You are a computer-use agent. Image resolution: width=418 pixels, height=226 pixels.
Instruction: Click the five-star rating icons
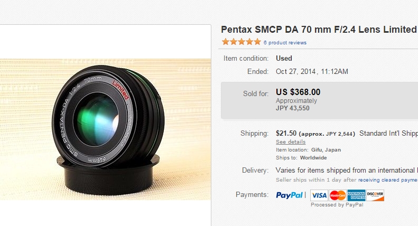click(241, 42)
